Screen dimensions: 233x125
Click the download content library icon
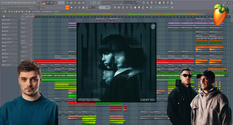(172, 3)
